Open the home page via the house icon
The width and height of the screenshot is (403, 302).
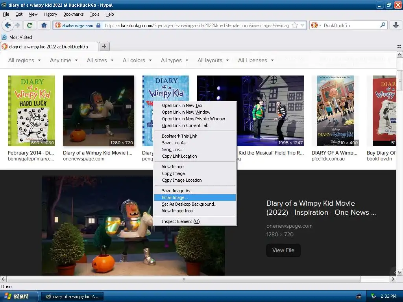(x=44, y=25)
